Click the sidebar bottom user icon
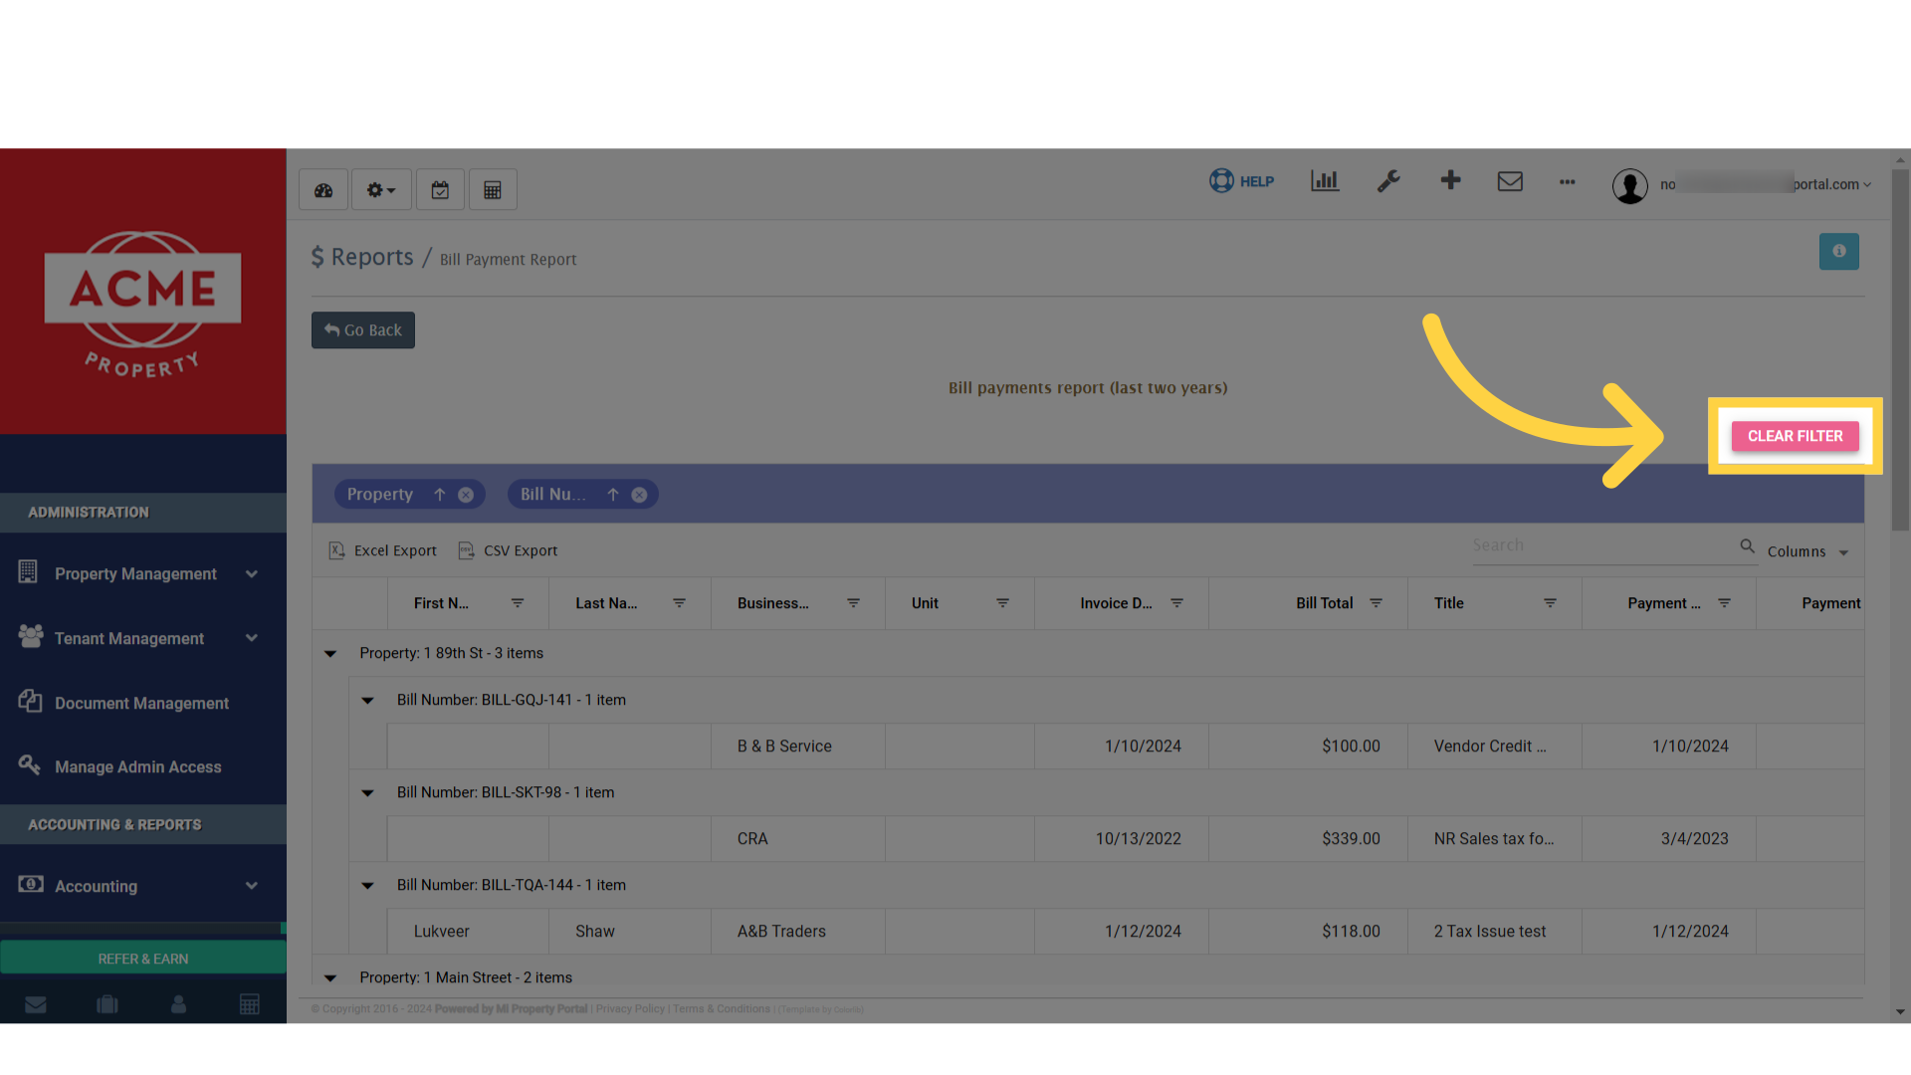 (x=178, y=1004)
